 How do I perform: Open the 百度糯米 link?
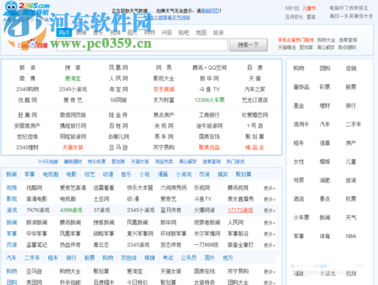click(x=104, y=282)
